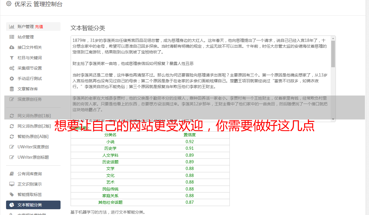Open UWriter深度原创

[33, 147]
